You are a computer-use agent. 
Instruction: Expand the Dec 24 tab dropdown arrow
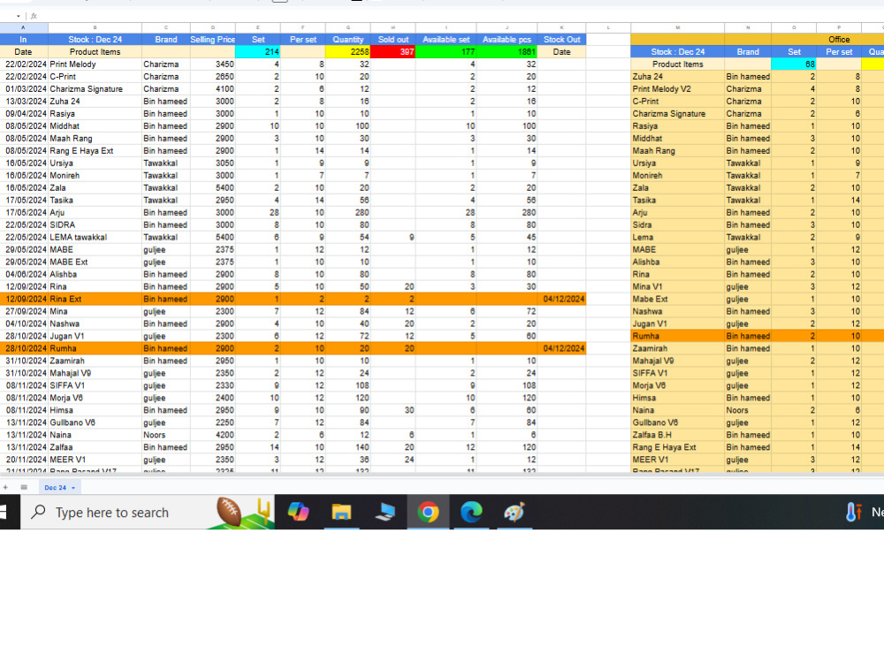tap(73, 488)
